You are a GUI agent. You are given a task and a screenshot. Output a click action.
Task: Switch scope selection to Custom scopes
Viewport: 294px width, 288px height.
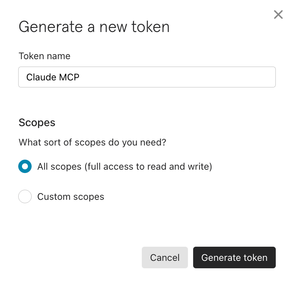coord(25,196)
